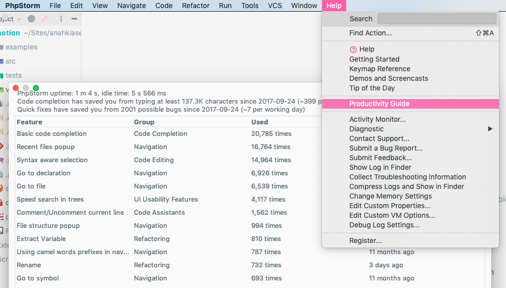Select the Syntax aware selection row
Viewport: 506px width, 288px height.
(168, 160)
